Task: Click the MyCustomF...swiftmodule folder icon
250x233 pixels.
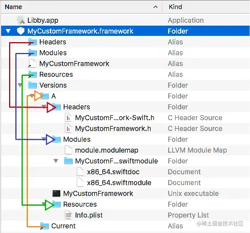Action: [x=68, y=161]
